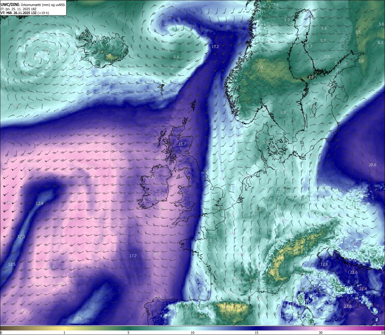Click the 17.2 value off Norway
Viewport: 385px width, 335px height.
tap(215, 47)
